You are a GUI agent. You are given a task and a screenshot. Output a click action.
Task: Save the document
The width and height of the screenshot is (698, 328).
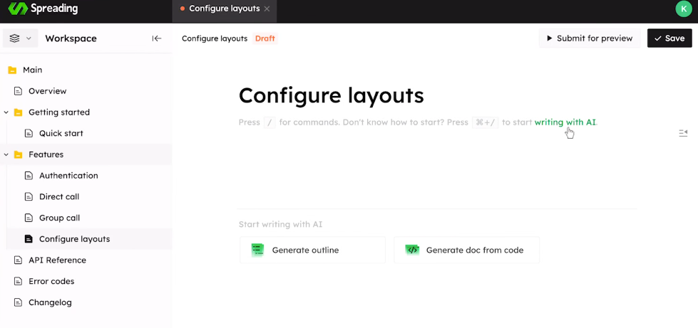pyautogui.click(x=669, y=38)
